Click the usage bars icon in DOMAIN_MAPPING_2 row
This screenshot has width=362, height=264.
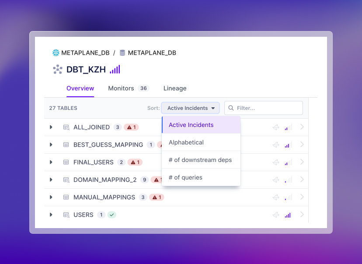289,180
